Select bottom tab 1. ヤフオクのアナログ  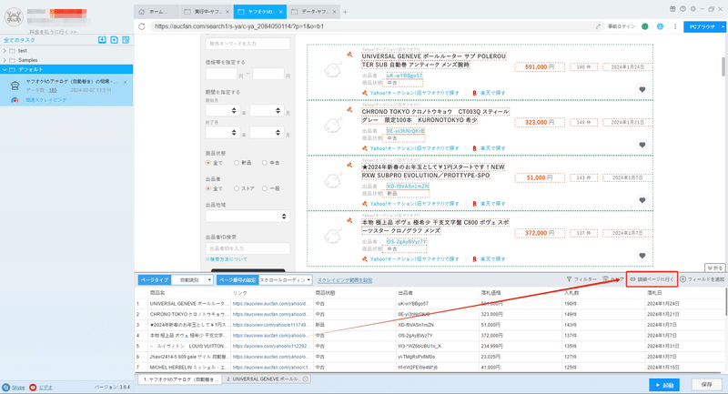coord(179,379)
